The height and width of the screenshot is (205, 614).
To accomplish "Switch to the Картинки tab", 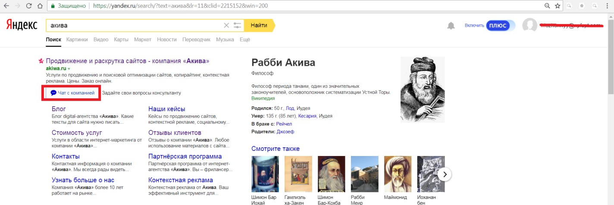I will coord(77,40).
